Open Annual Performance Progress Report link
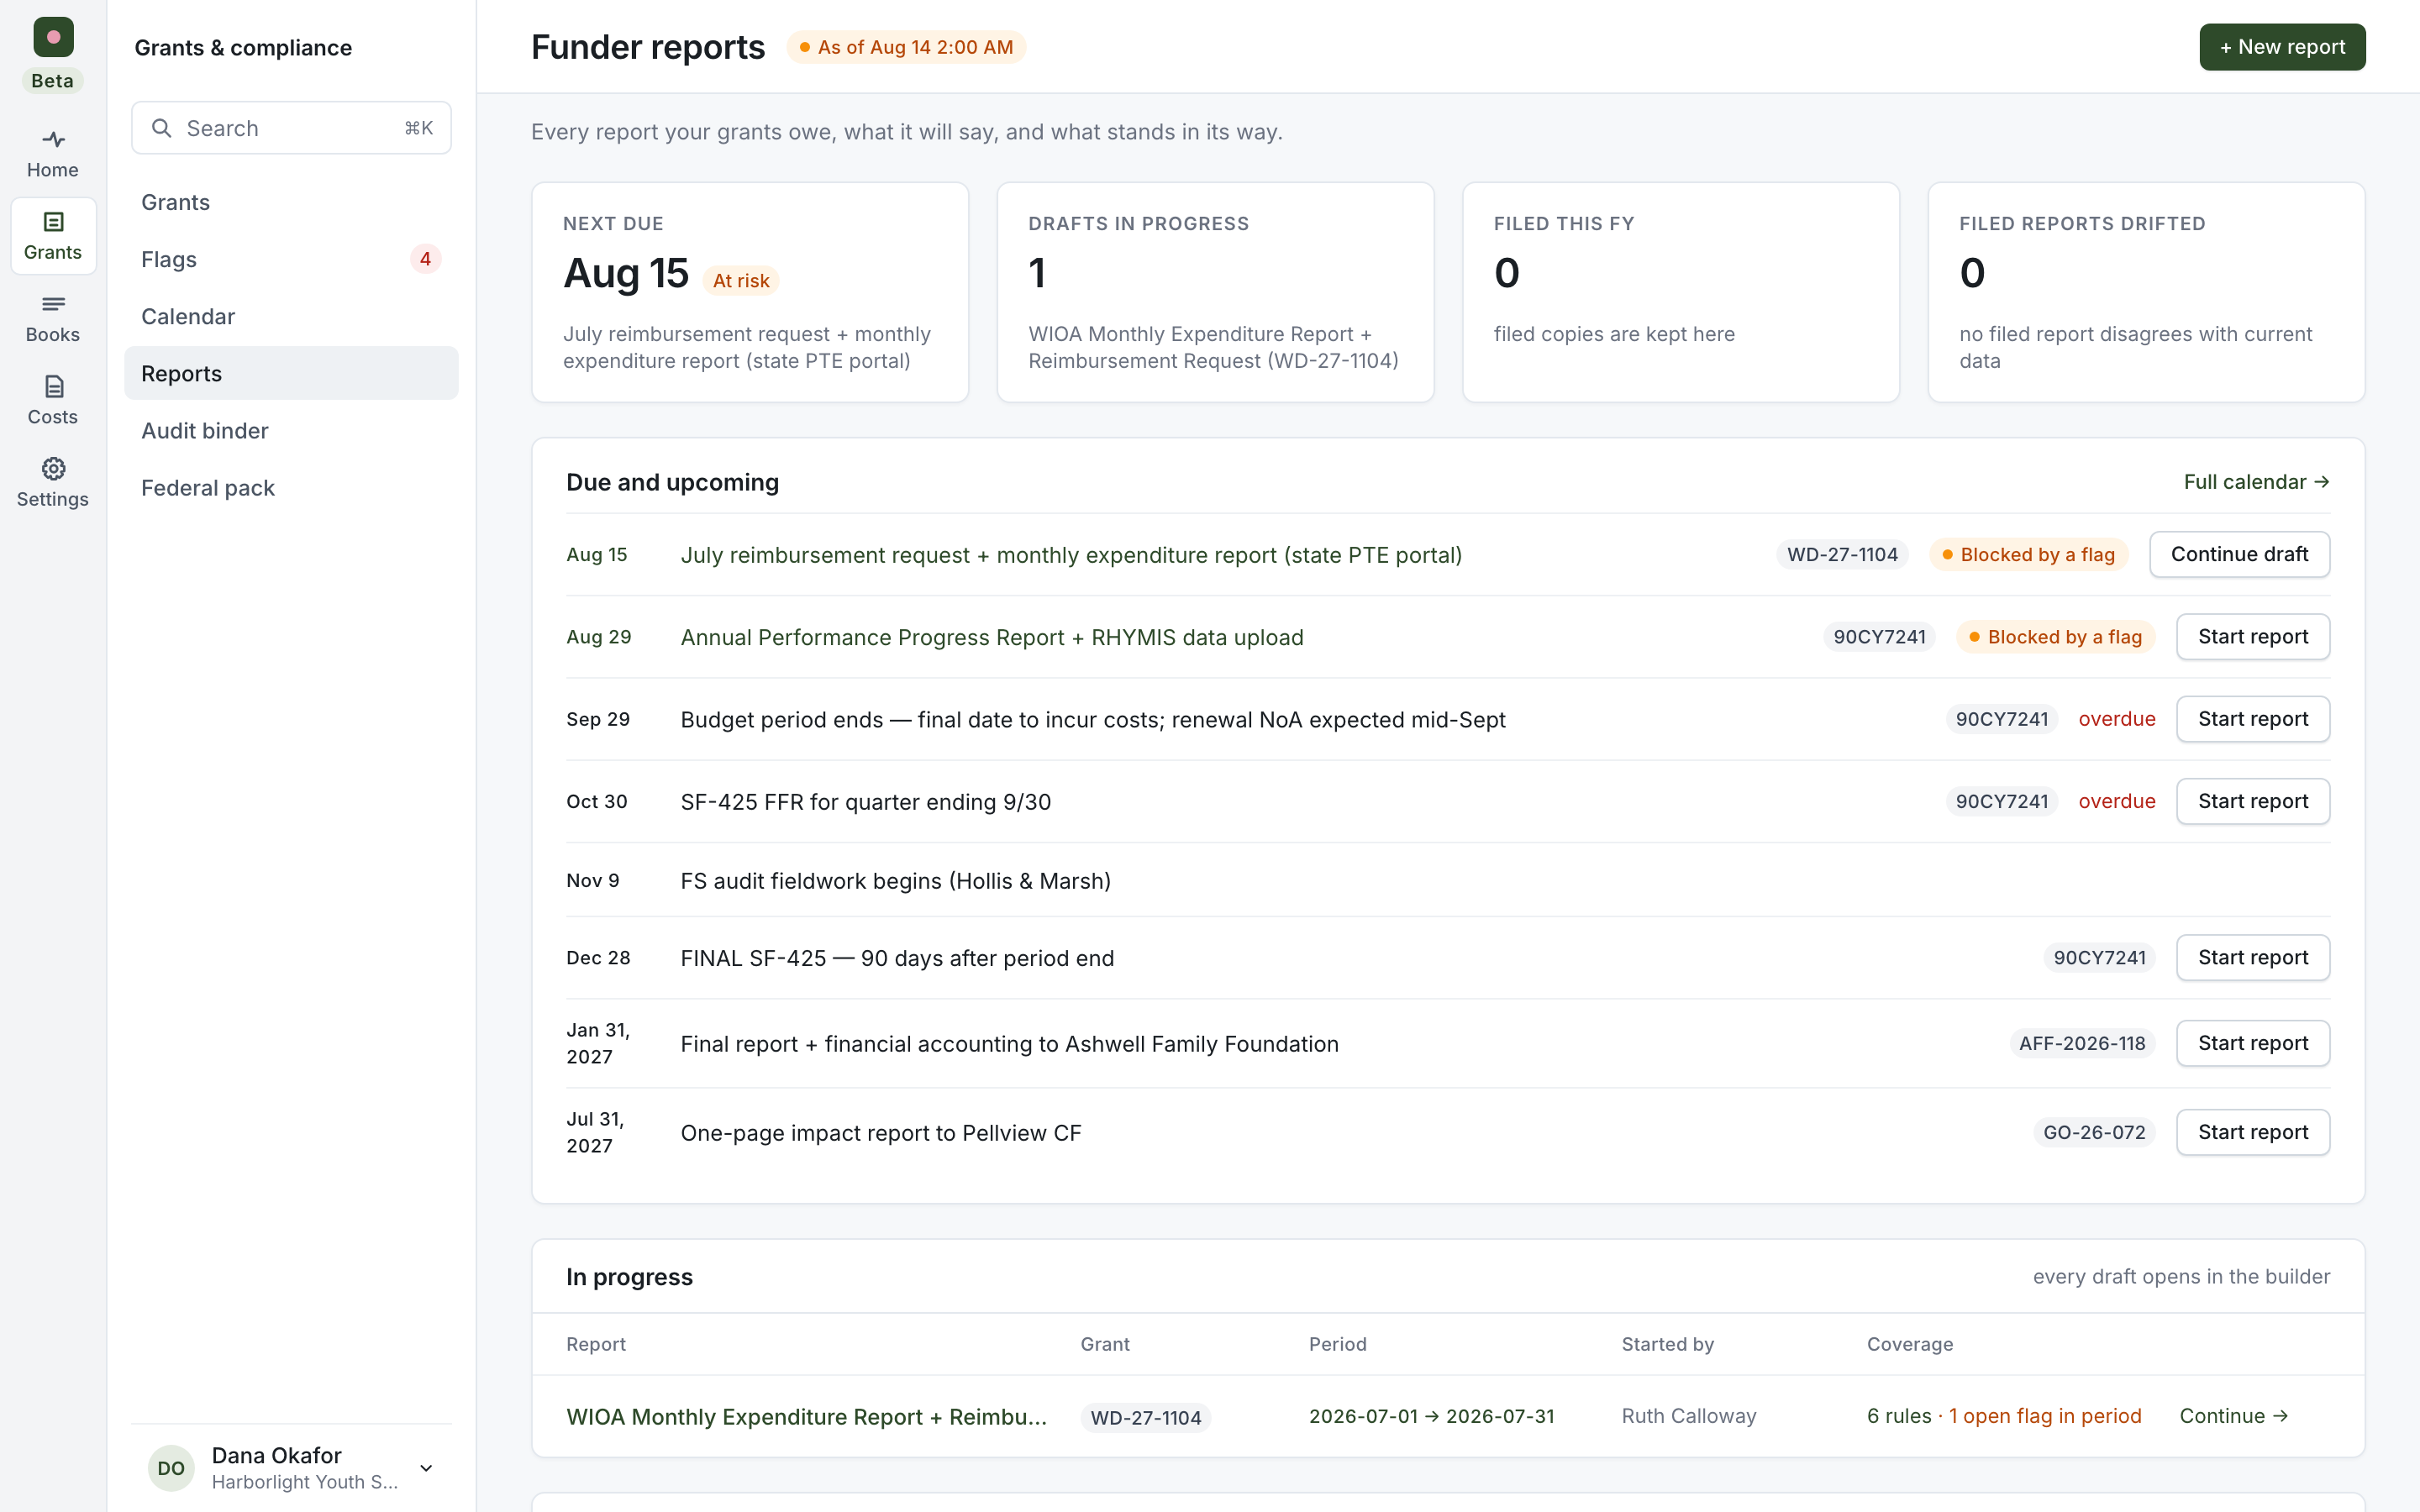 [x=992, y=637]
